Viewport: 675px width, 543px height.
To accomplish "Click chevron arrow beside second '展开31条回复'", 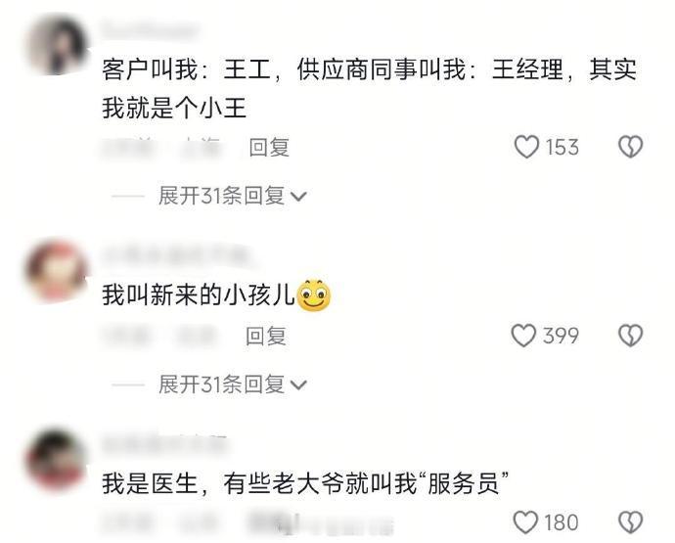I will 298,385.
